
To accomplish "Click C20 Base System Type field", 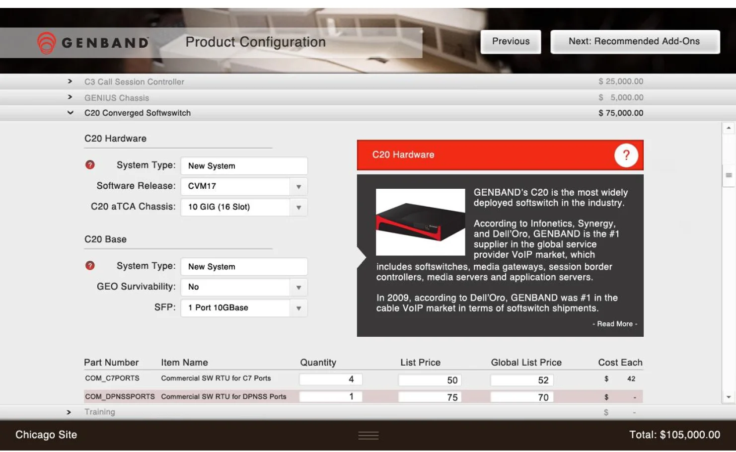I will pos(244,267).
